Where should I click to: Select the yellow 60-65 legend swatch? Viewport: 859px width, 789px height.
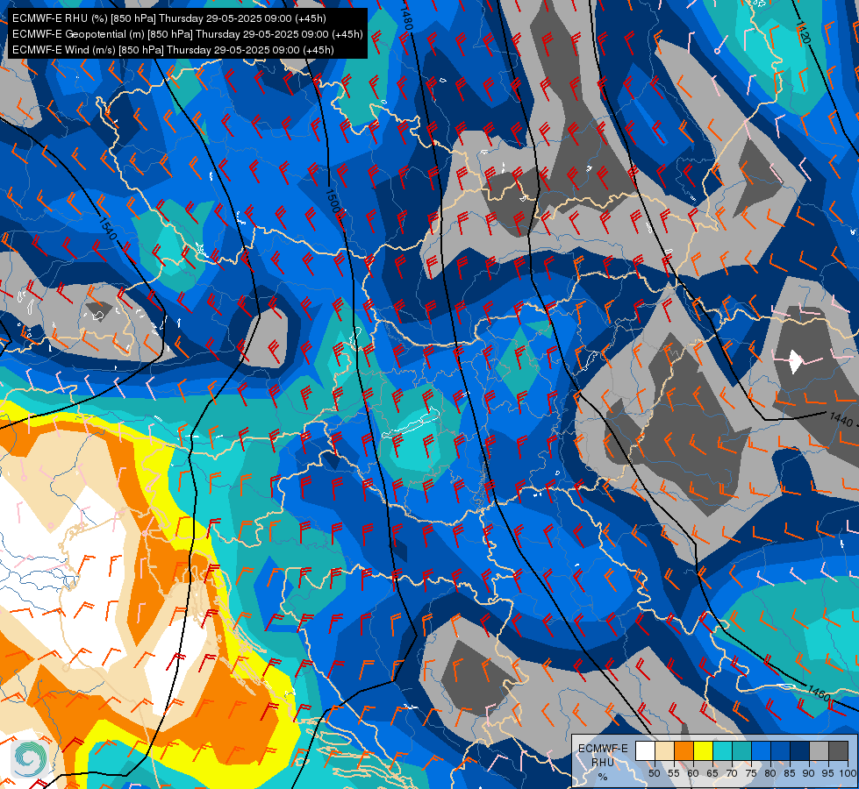704,750
